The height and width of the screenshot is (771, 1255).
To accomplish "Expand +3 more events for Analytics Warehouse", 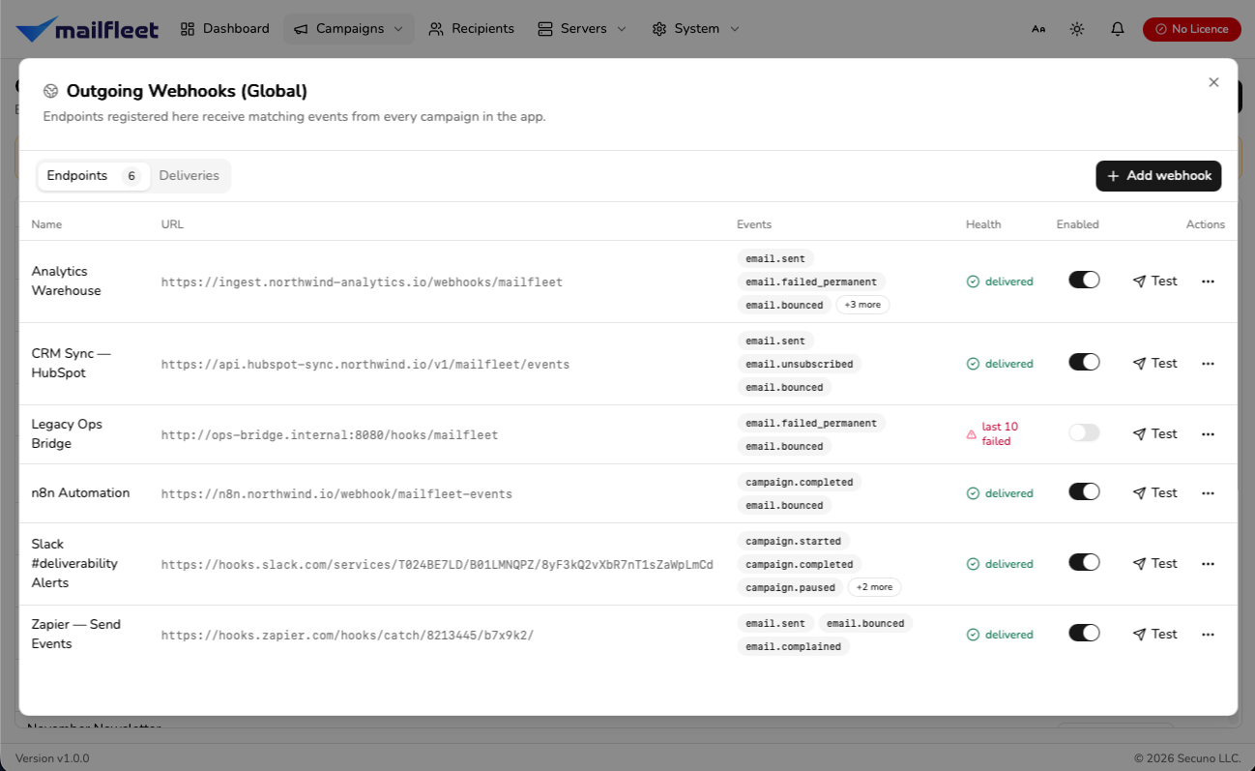I will coord(862,305).
